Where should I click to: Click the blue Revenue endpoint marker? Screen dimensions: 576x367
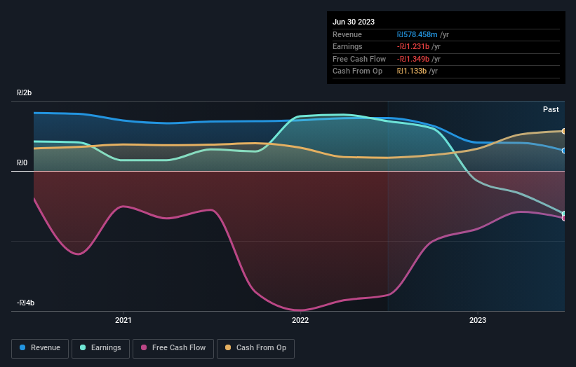(564, 151)
